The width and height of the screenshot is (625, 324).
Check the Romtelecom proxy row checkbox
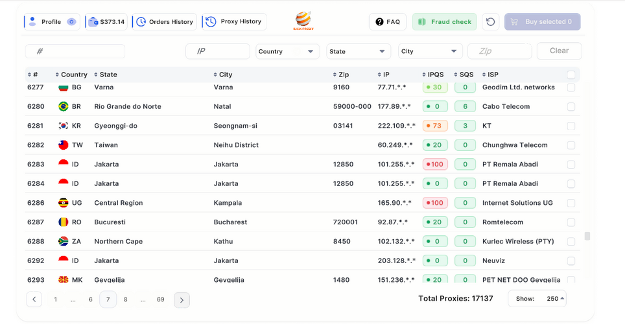pos(571,222)
